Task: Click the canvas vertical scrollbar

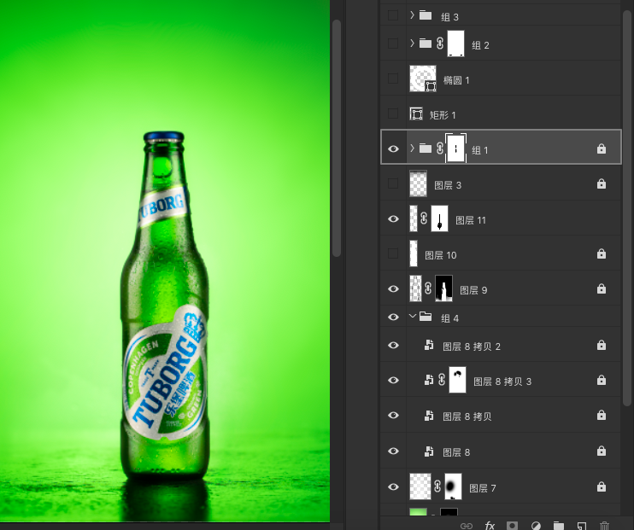Action: [x=337, y=137]
